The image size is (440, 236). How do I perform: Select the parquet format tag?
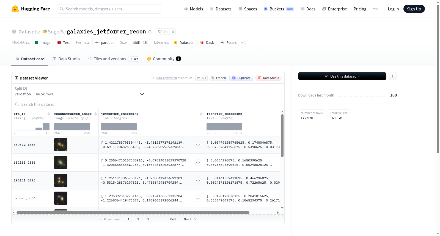click(x=105, y=42)
